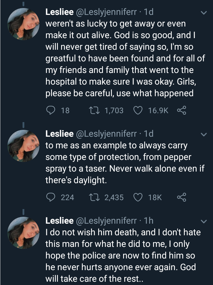The height and width of the screenshot is (285, 213).
Task: Open the chevron menu on the 1h tweet
Action: tap(204, 222)
